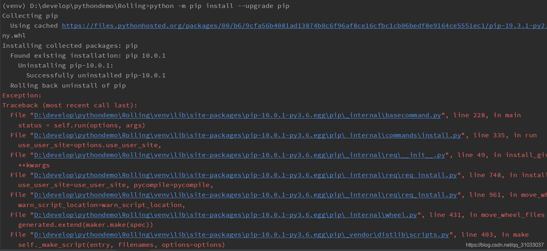Click 'Collecting pip' output line
547x251 pixels.
tap(30, 16)
